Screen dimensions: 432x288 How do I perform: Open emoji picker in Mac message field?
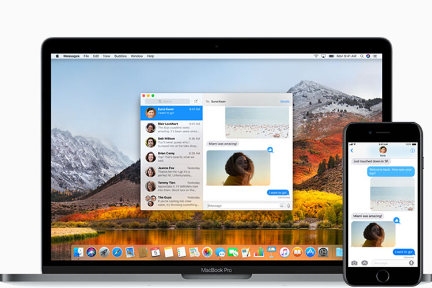click(x=281, y=206)
